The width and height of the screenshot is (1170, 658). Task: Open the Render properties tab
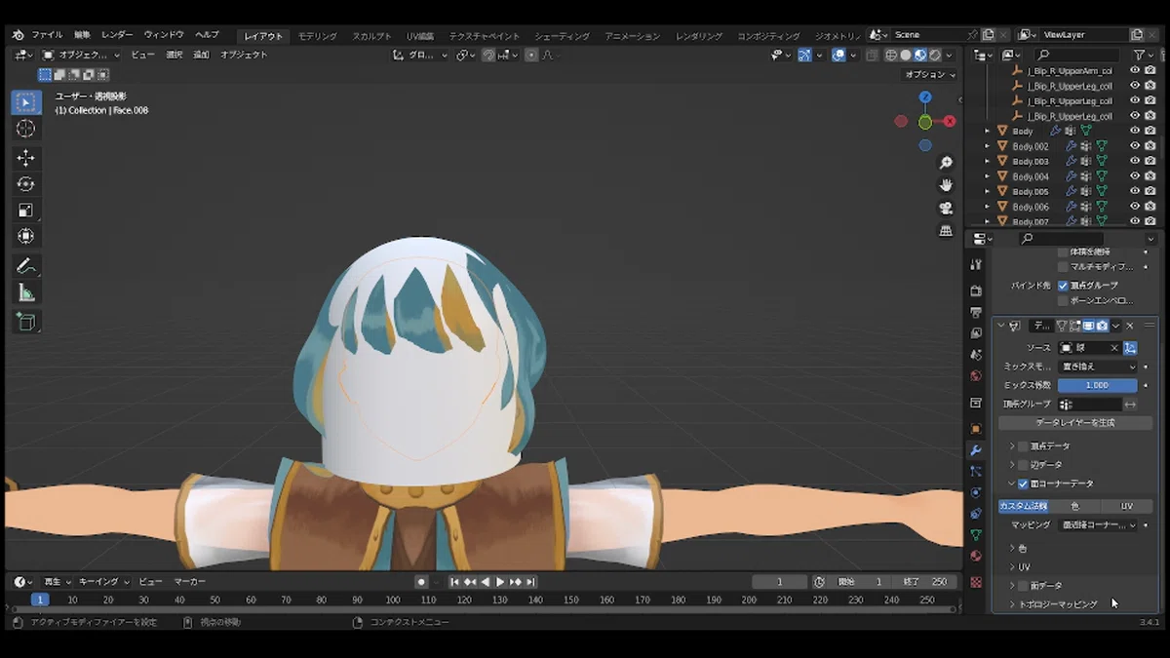(x=976, y=290)
